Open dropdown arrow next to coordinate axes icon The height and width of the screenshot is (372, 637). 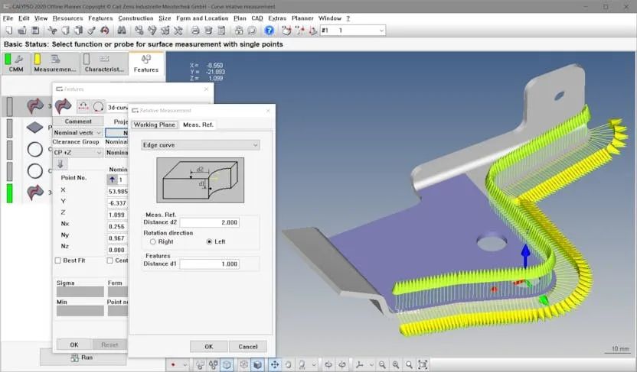(371, 364)
